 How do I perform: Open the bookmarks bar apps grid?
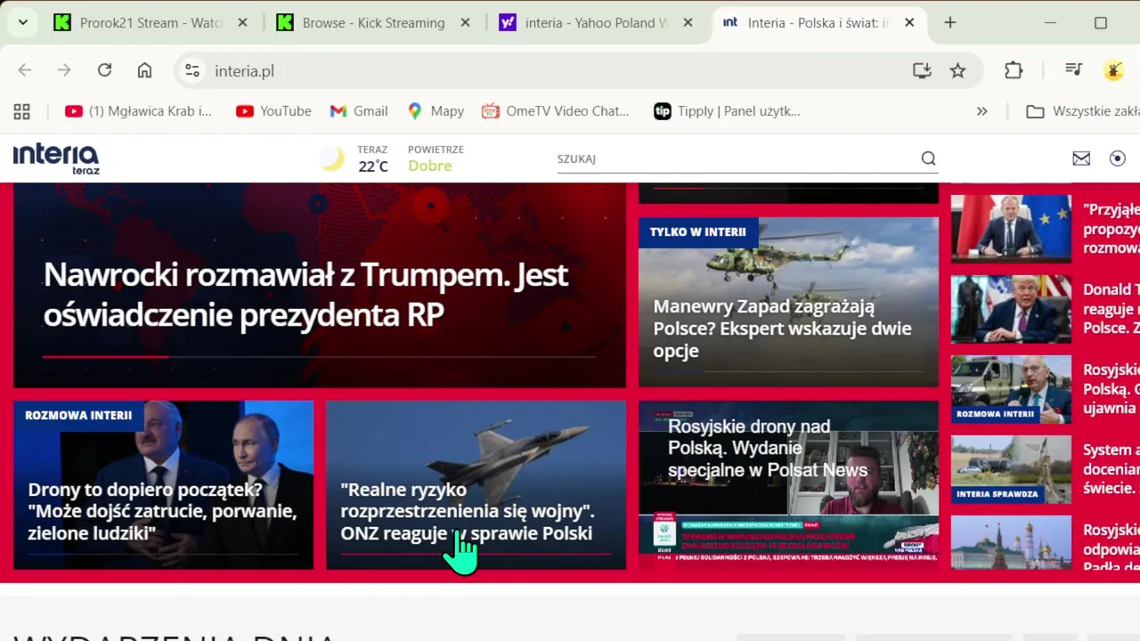[x=22, y=111]
